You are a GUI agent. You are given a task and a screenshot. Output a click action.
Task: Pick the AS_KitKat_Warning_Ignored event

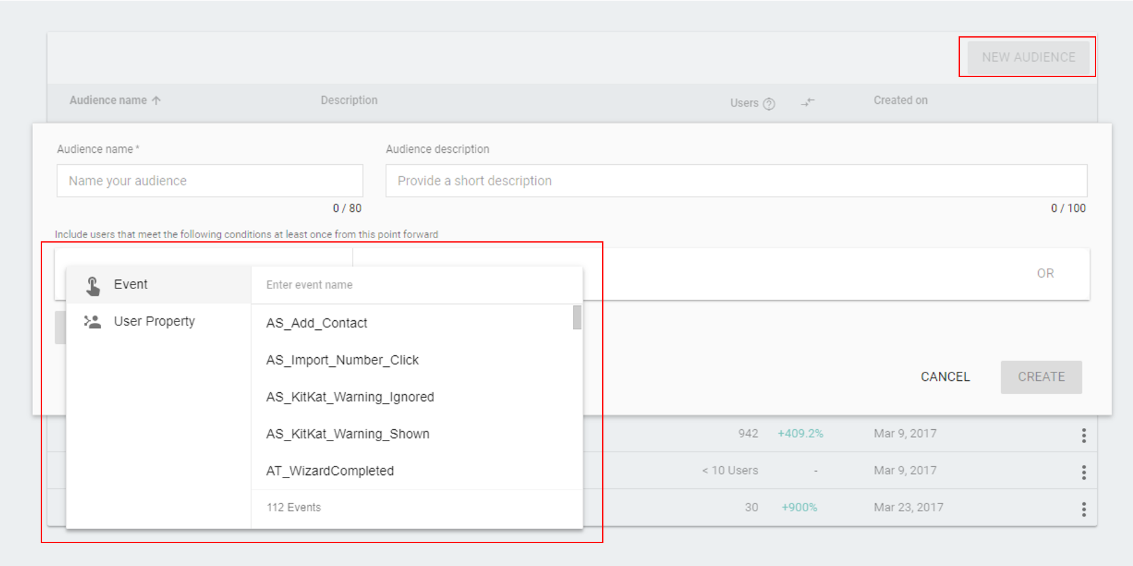coord(350,397)
